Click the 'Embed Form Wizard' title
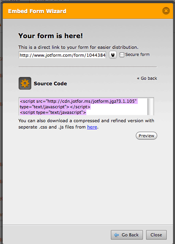This screenshot has width=175, height=244. 37,11
